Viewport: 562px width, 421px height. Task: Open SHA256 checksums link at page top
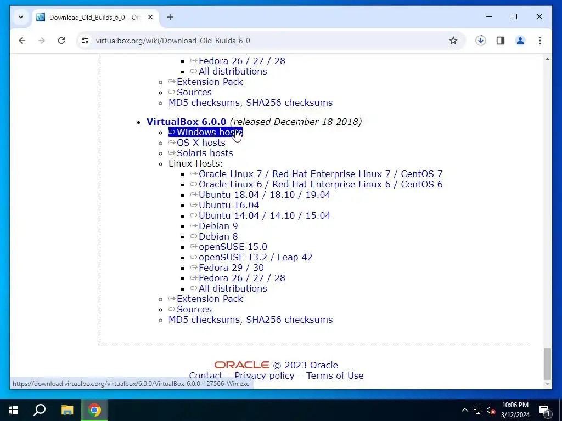point(289,103)
